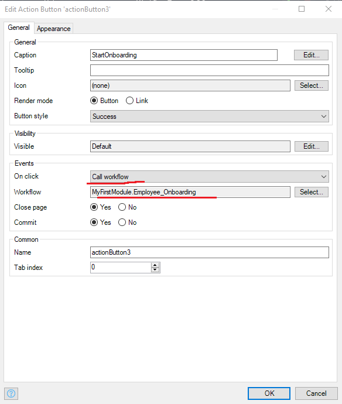Maximize the Edit Action Button dialog
Viewport: 342px width, 404px height.
[x=302, y=9]
